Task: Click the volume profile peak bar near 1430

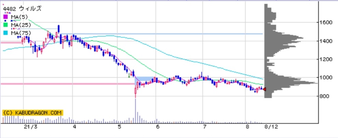Action: click(284, 38)
